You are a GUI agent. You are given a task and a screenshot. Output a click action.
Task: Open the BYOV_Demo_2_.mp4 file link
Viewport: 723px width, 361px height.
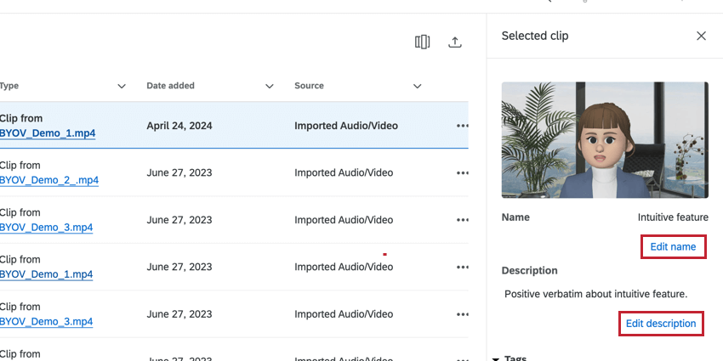[48, 180]
